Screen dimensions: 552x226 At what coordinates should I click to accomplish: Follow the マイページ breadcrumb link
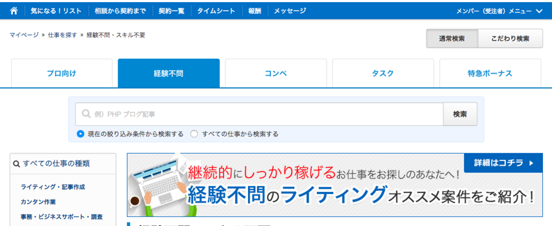coord(24,35)
